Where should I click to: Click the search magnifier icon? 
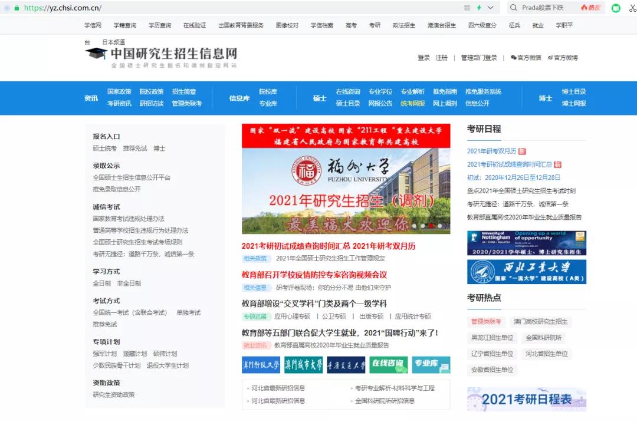coord(513,8)
